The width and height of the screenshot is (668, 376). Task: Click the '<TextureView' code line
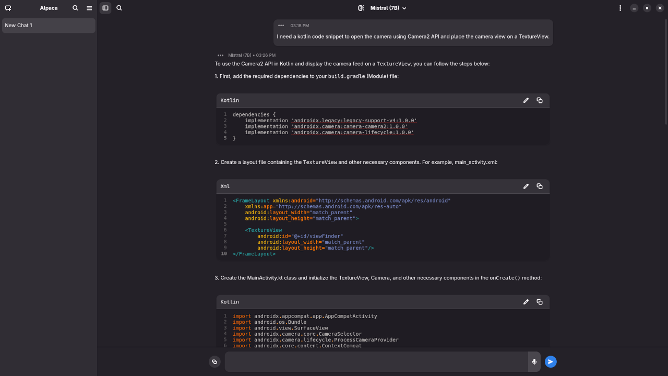264,230
